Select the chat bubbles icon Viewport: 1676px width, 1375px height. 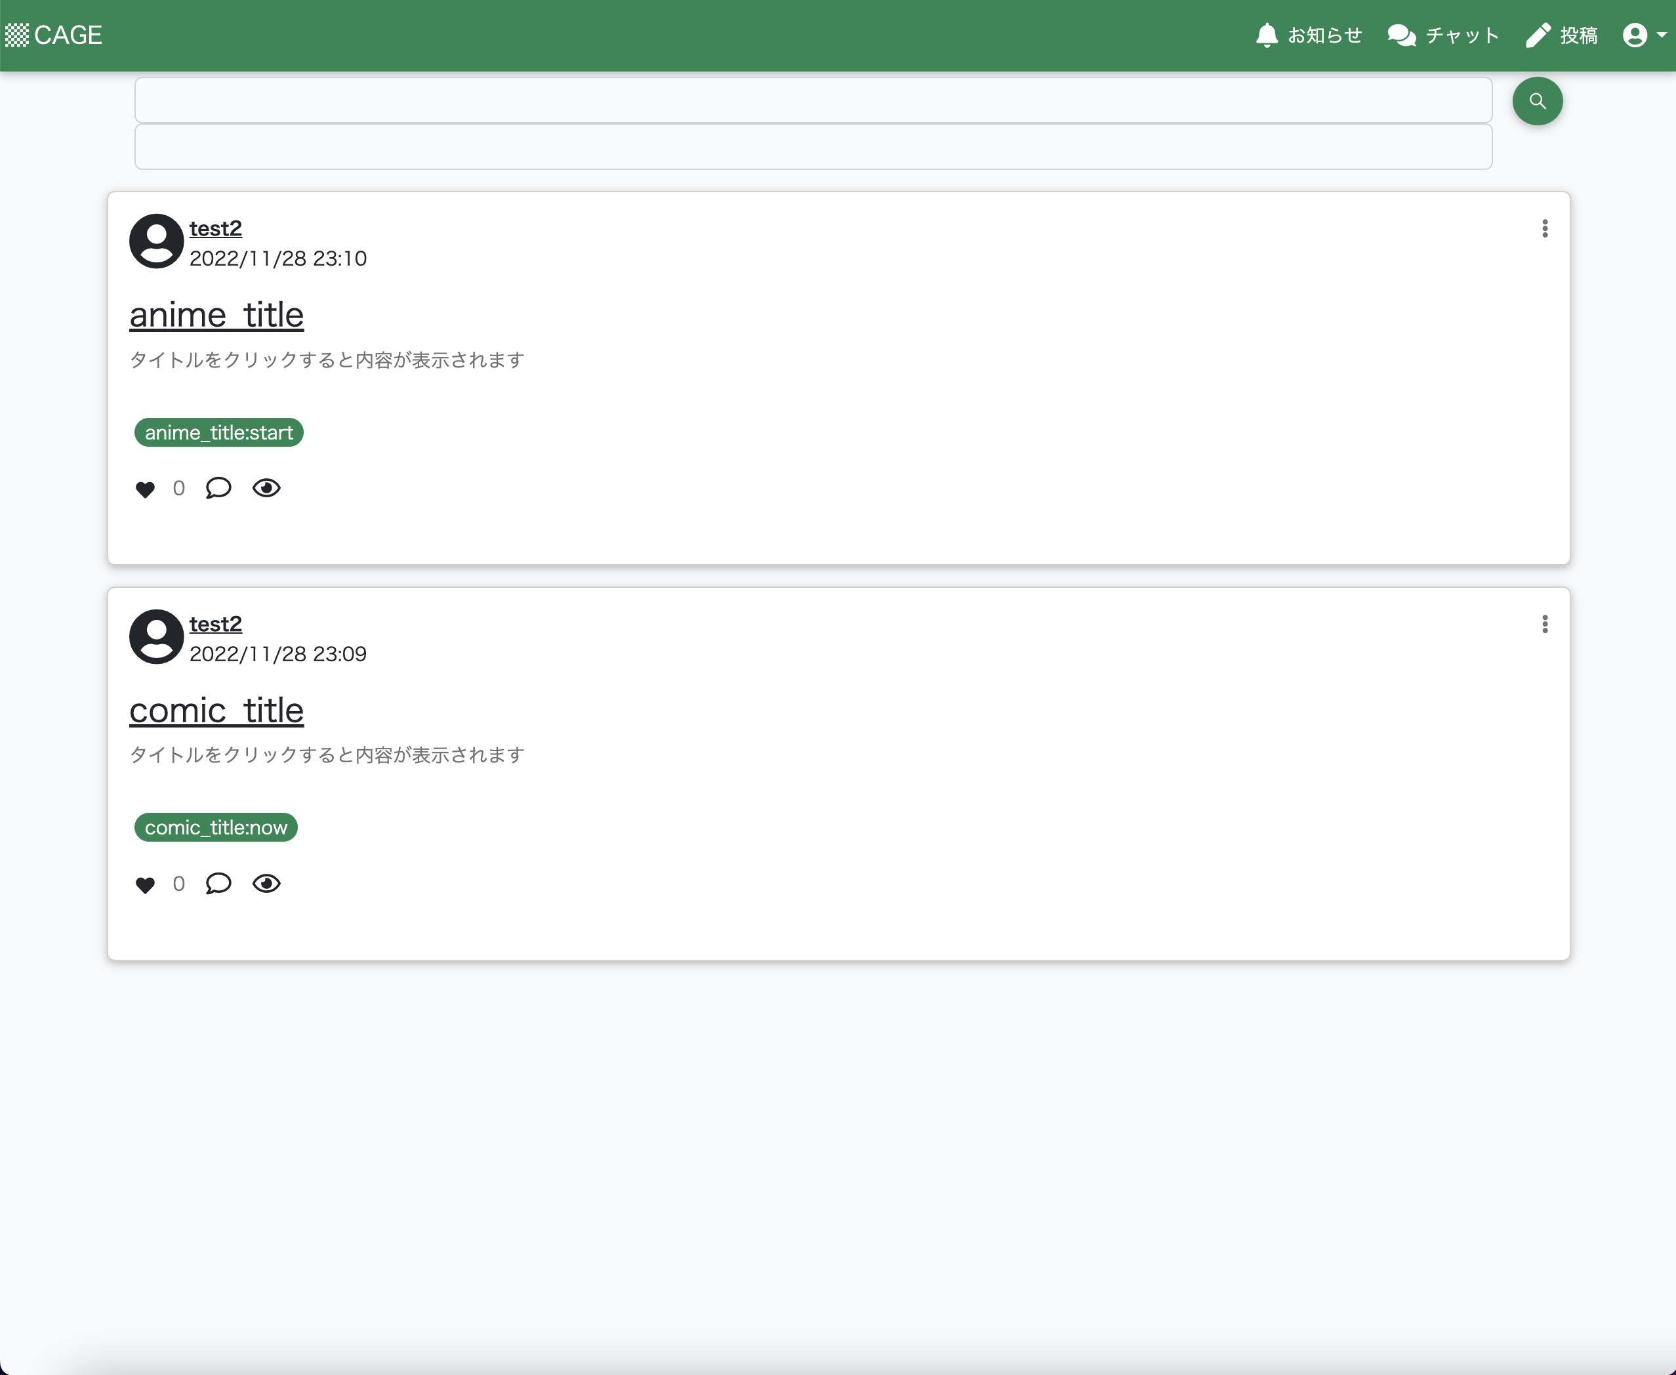coord(1402,35)
